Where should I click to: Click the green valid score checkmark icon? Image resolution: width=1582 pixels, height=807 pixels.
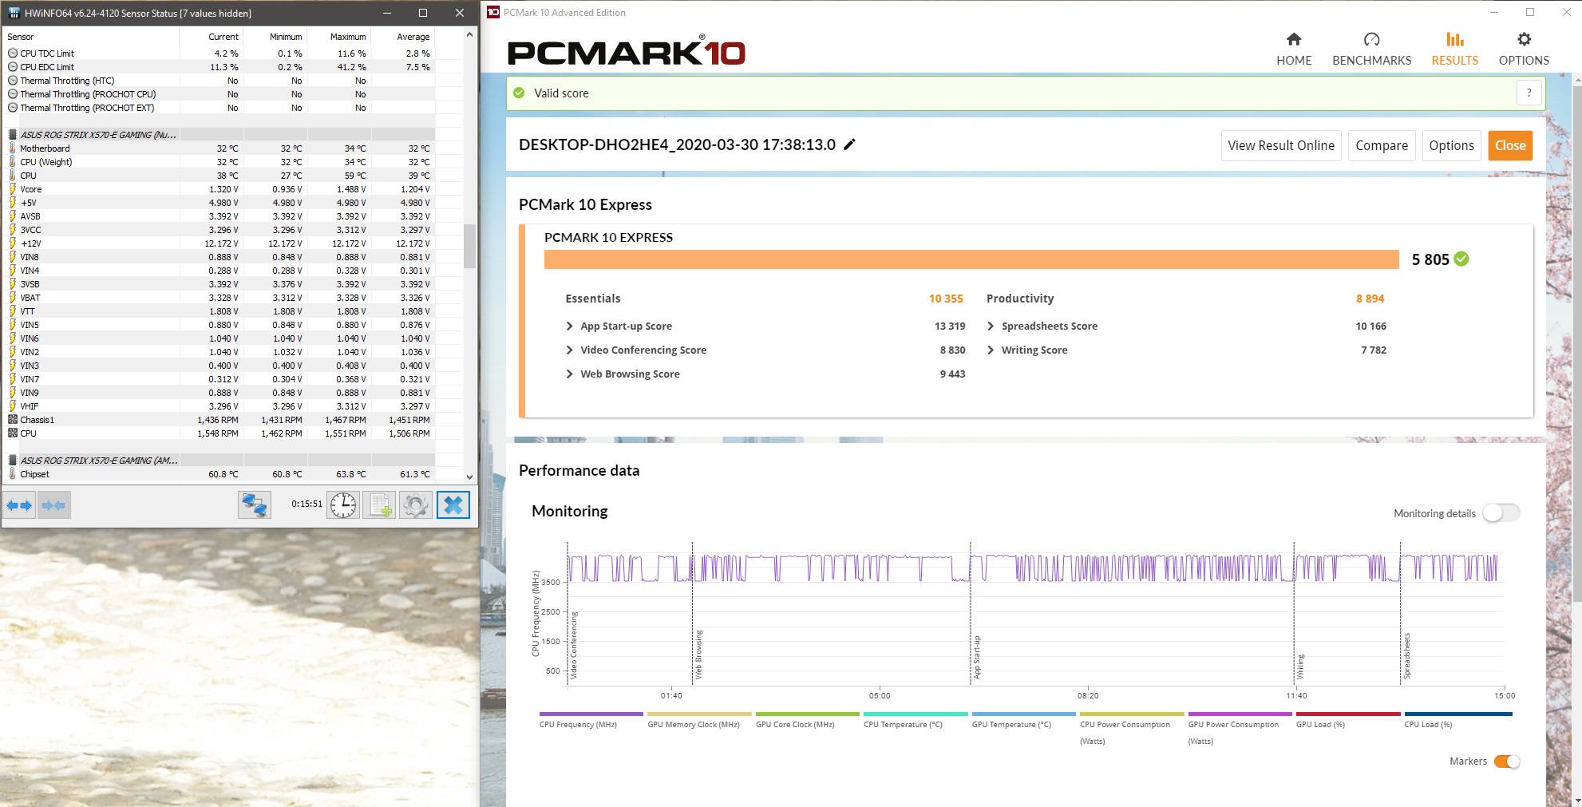(519, 93)
